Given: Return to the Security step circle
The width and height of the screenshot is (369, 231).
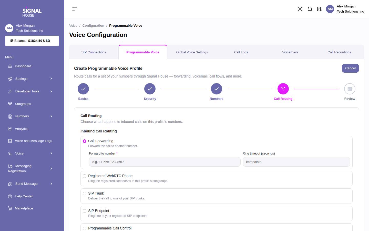Looking at the screenshot, I should point(150,89).
